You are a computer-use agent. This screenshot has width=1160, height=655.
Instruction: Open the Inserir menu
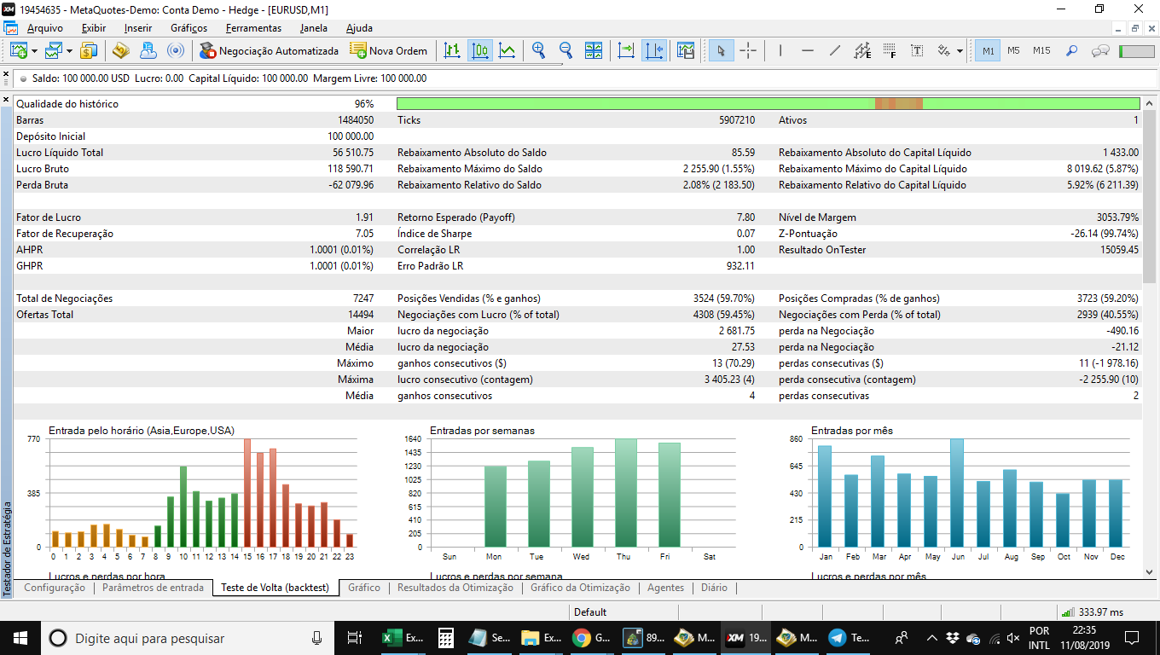138,28
